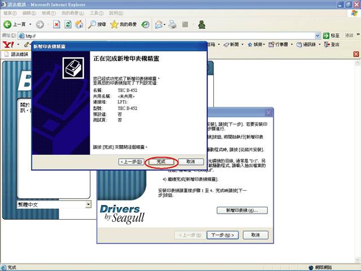Click the Mail envelope toolbar icon
The image size is (361, 271).
(x=159, y=24)
